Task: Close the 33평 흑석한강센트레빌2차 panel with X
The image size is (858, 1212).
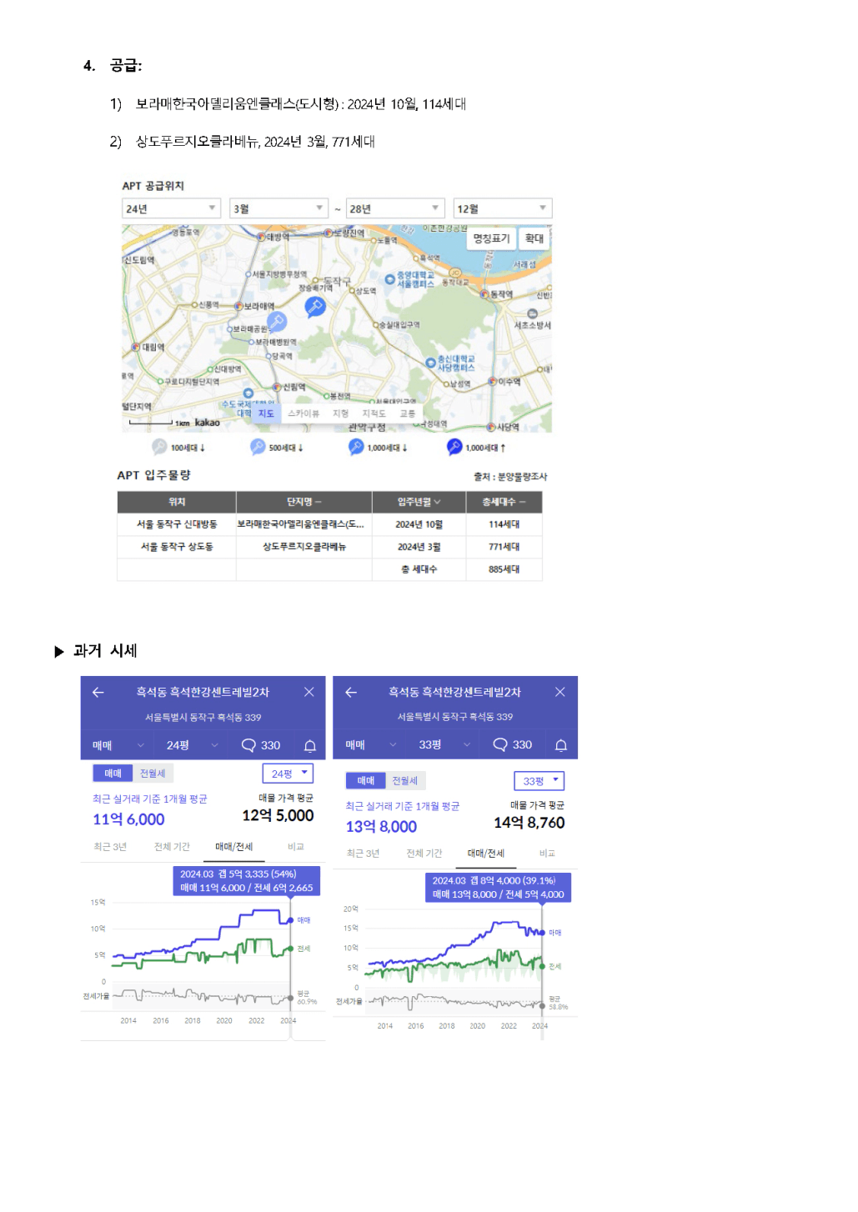Action: pyautogui.click(x=560, y=692)
